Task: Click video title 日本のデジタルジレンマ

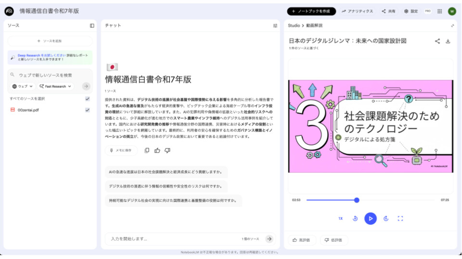Action: coord(347,41)
